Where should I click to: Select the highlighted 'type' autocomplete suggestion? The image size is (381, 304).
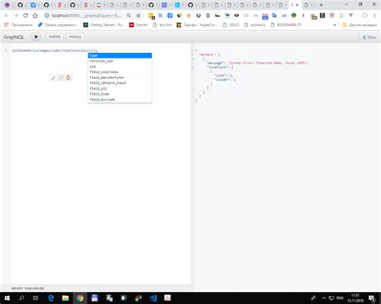pyautogui.click(x=120, y=55)
